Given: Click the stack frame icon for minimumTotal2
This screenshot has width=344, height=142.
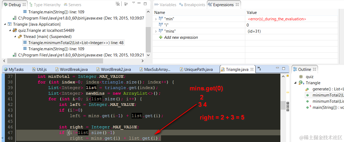Looking at the screenshot, I should (x=25, y=43).
